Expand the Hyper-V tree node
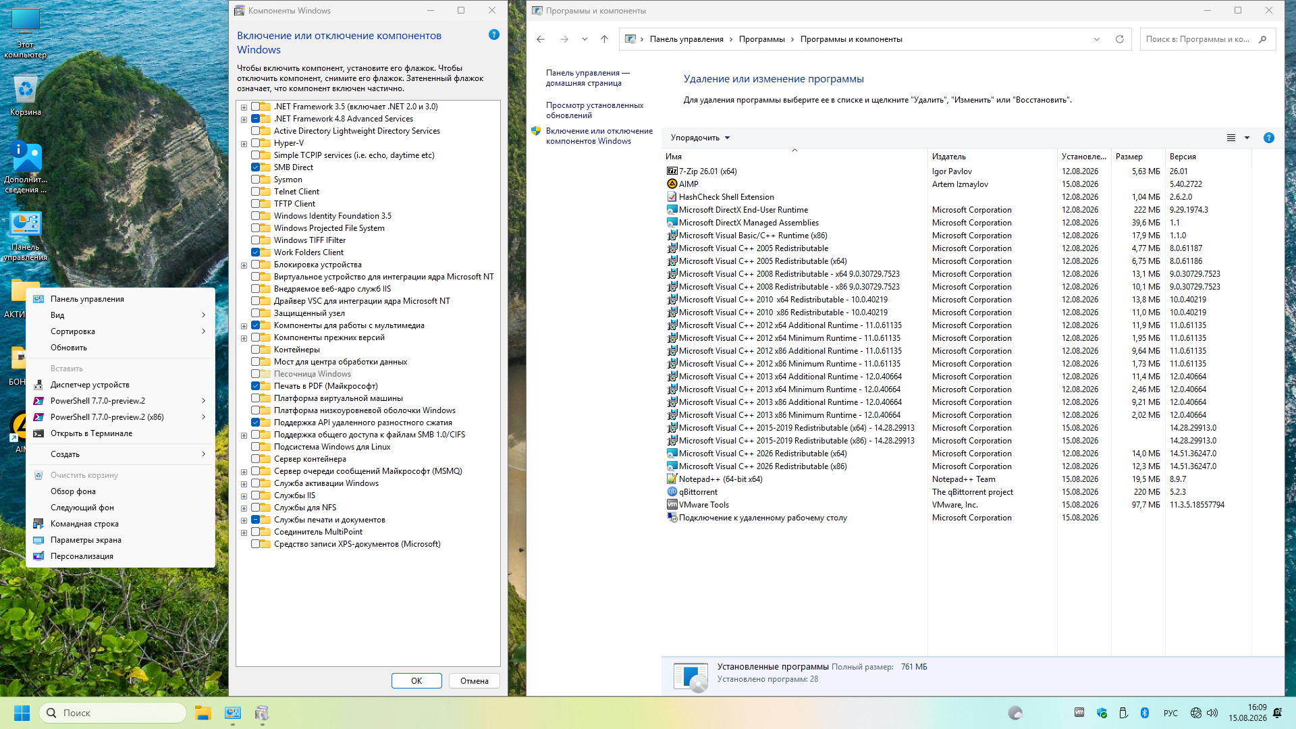The image size is (1296, 729). [244, 144]
